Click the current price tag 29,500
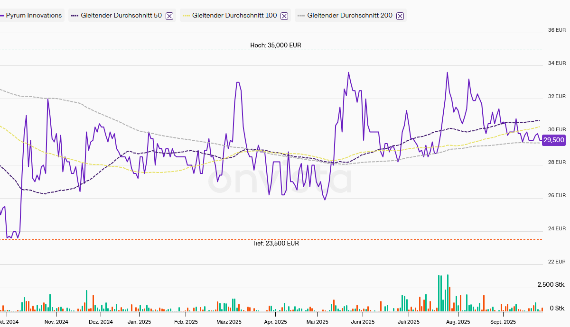The image size is (570, 327). [553, 140]
